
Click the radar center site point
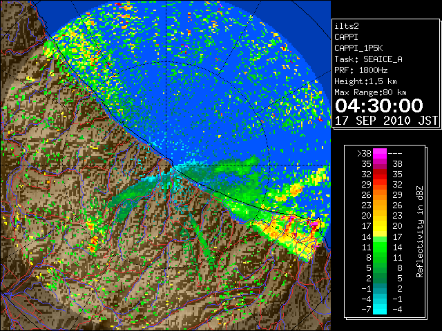166,165
